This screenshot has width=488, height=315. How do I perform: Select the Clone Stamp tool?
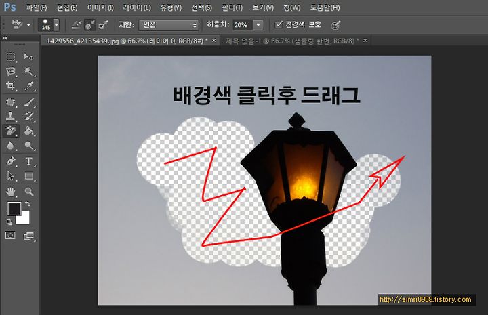(x=11, y=117)
